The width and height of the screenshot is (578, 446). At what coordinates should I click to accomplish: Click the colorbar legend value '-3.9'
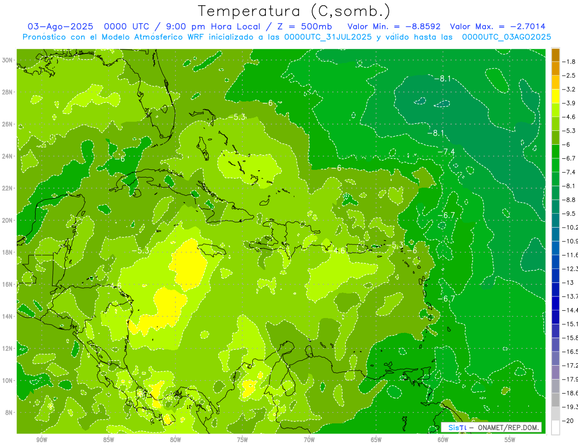coord(570,103)
